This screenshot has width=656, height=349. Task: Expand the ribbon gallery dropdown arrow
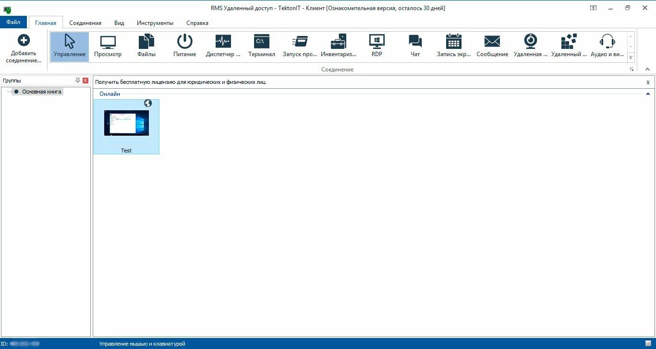tap(631, 58)
